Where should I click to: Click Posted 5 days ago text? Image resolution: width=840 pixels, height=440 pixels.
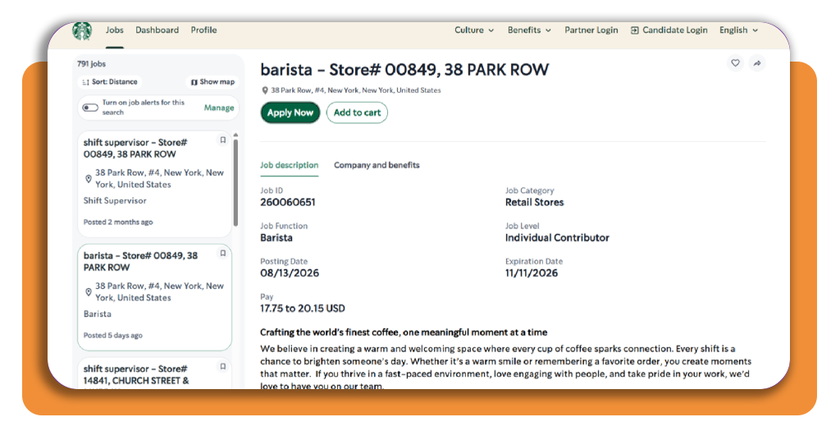click(113, 336)
